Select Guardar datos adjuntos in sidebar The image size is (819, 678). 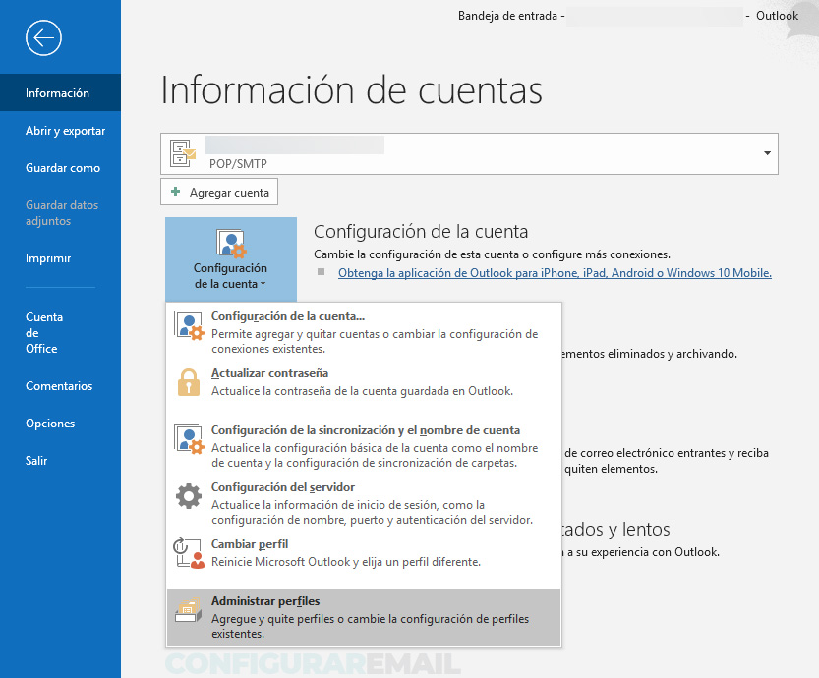(x=61, y=213)
